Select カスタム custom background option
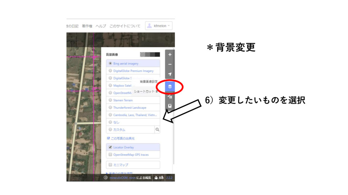Screen dimensions: 348x195 tap(130, 130)
